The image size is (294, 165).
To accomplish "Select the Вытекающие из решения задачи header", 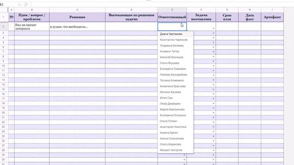I will pos(131,17).
